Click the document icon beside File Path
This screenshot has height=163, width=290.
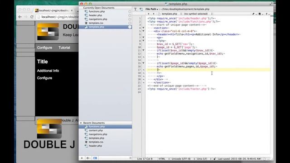[x=141, y=9]
